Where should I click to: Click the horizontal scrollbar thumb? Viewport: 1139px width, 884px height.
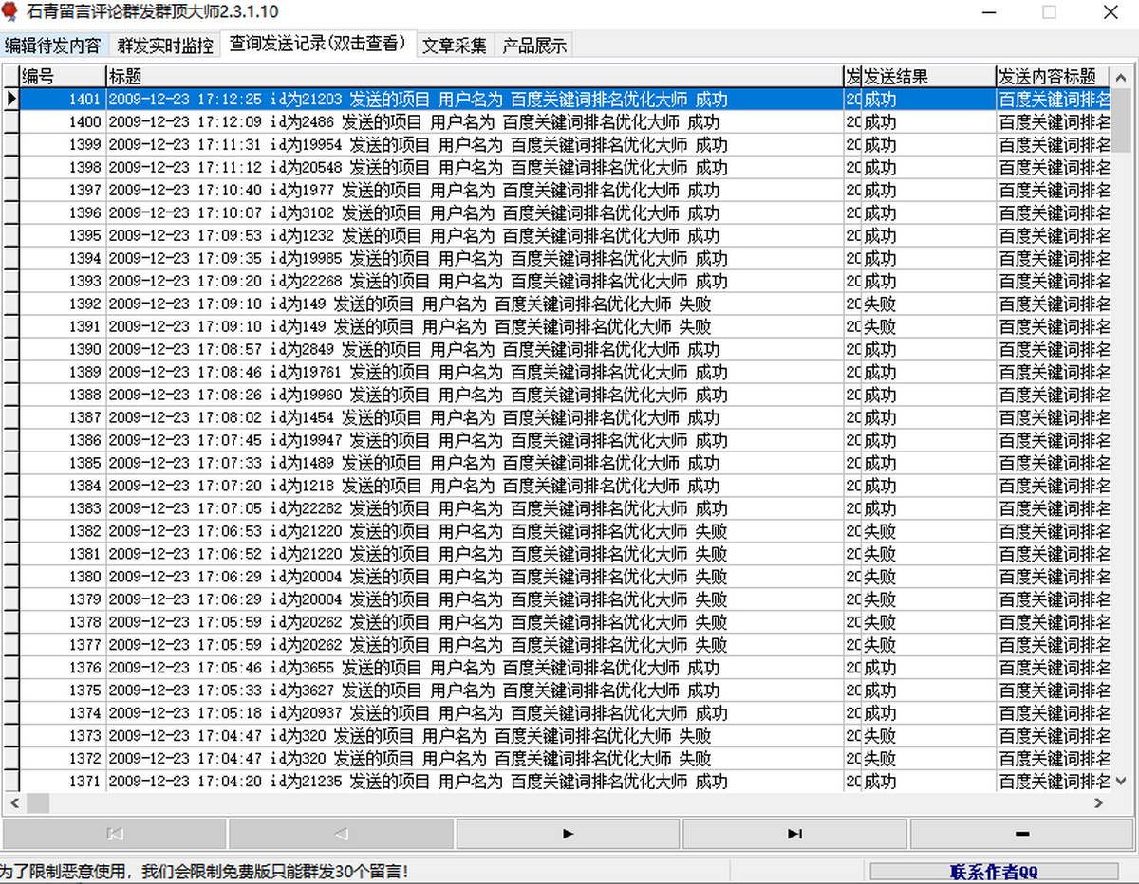coord(38,802)
